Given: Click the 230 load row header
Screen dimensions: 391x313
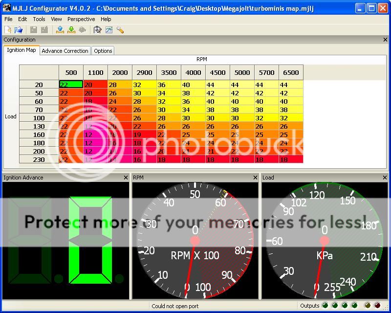Looking at the screenshot, I should point(39,159).
